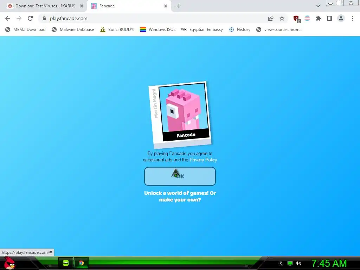Reload the Fancade page
Viewport: 360px width, 270px height.
click(30, 18)
